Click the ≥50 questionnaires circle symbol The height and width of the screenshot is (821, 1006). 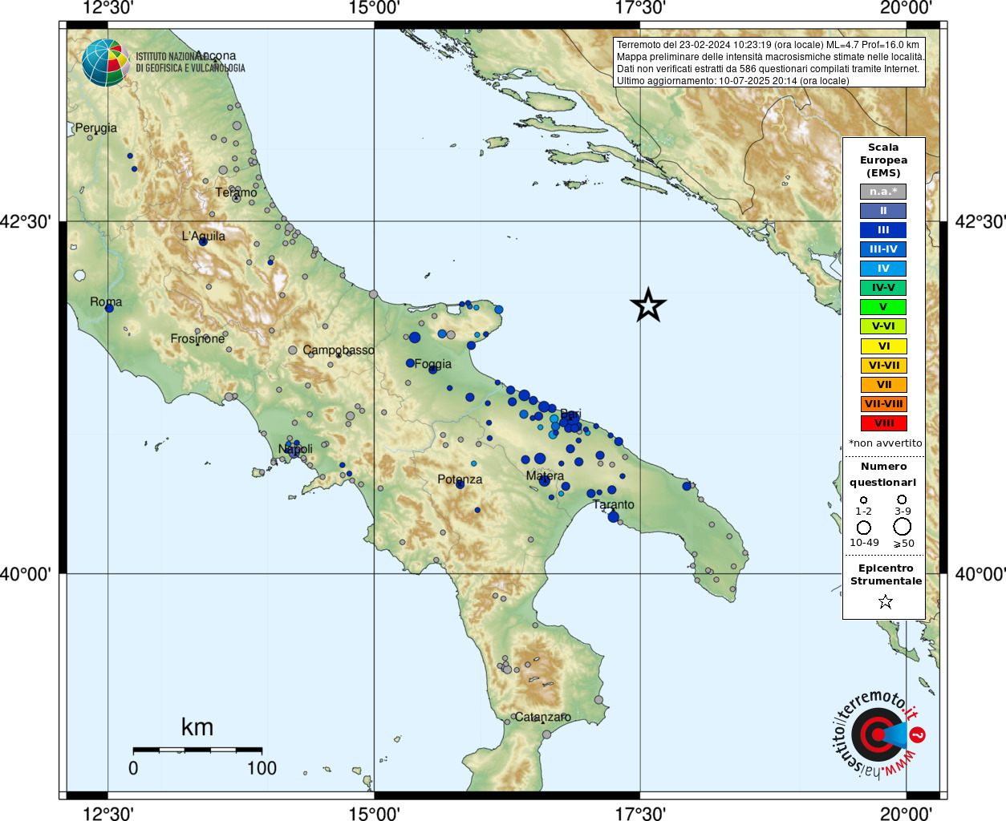[x=903, y=527]
